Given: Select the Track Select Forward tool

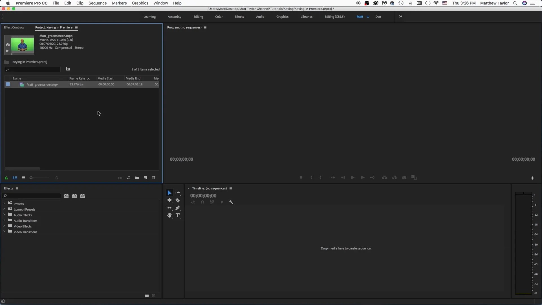Looking at the screenshot, I should [178, 192].
